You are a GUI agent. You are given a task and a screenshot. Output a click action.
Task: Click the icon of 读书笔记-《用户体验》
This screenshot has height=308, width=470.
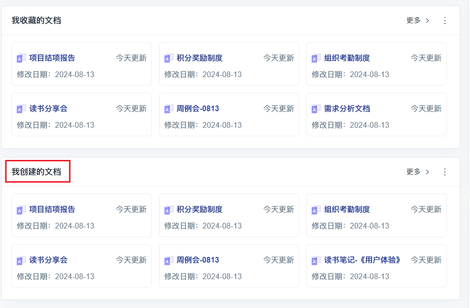[x=315, y=260]
